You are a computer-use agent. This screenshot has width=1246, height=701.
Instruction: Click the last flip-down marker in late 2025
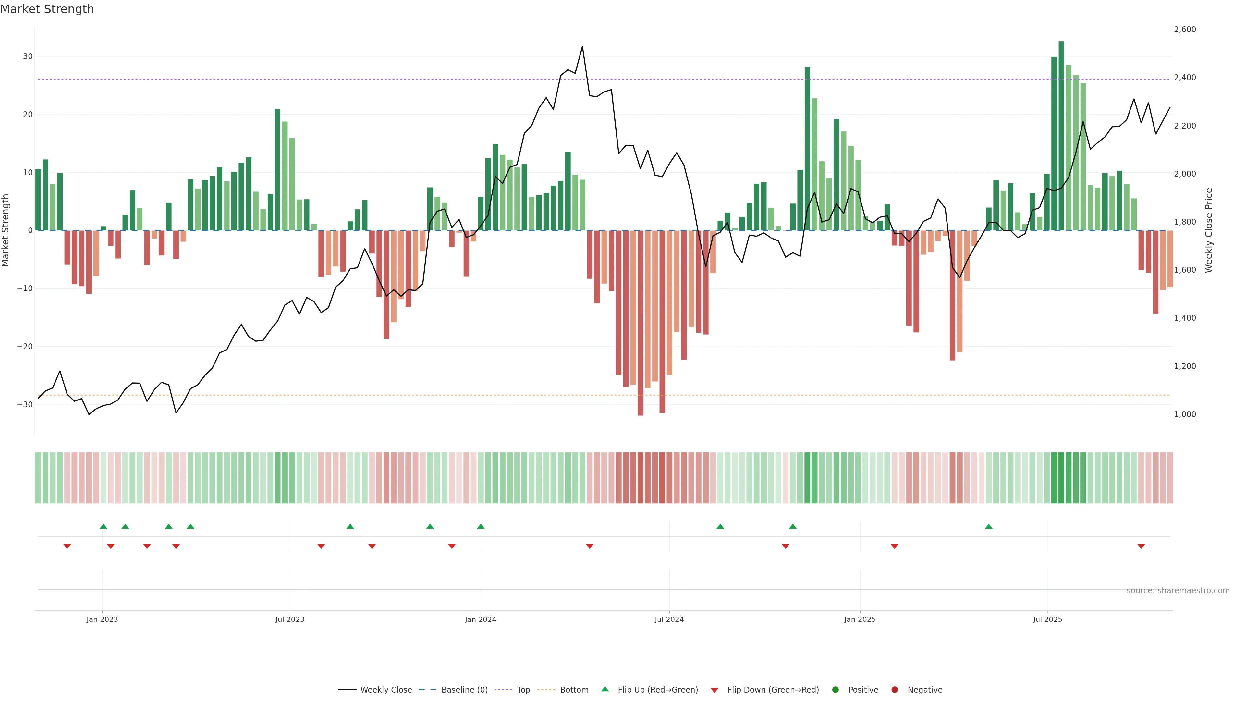[1141, 546]
